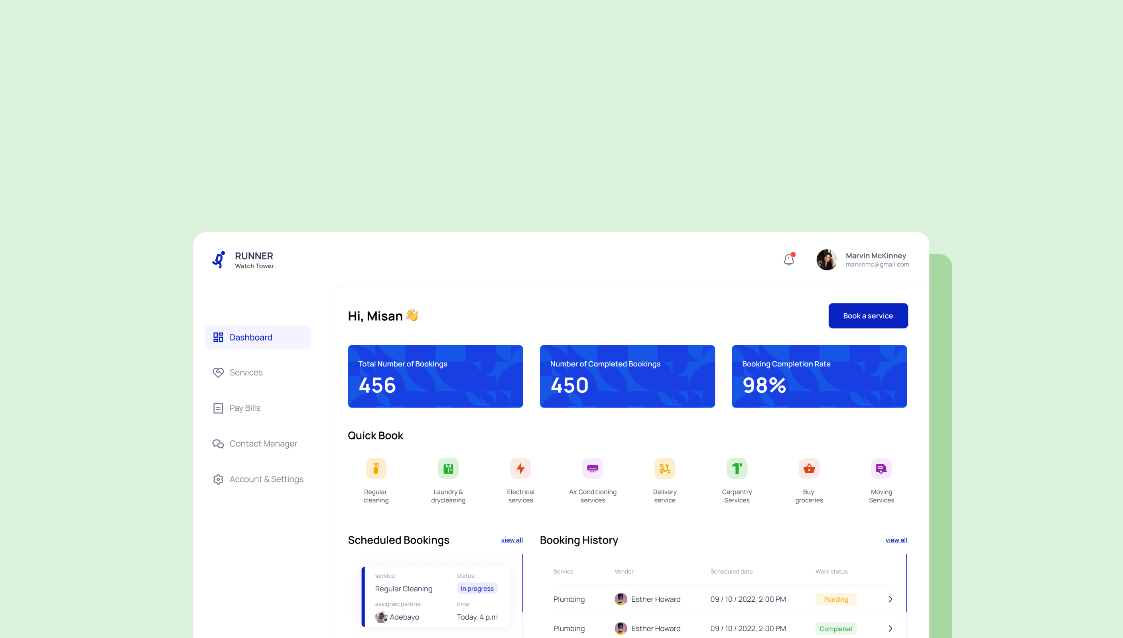Open Contact Manager

(x=255, y=443)
